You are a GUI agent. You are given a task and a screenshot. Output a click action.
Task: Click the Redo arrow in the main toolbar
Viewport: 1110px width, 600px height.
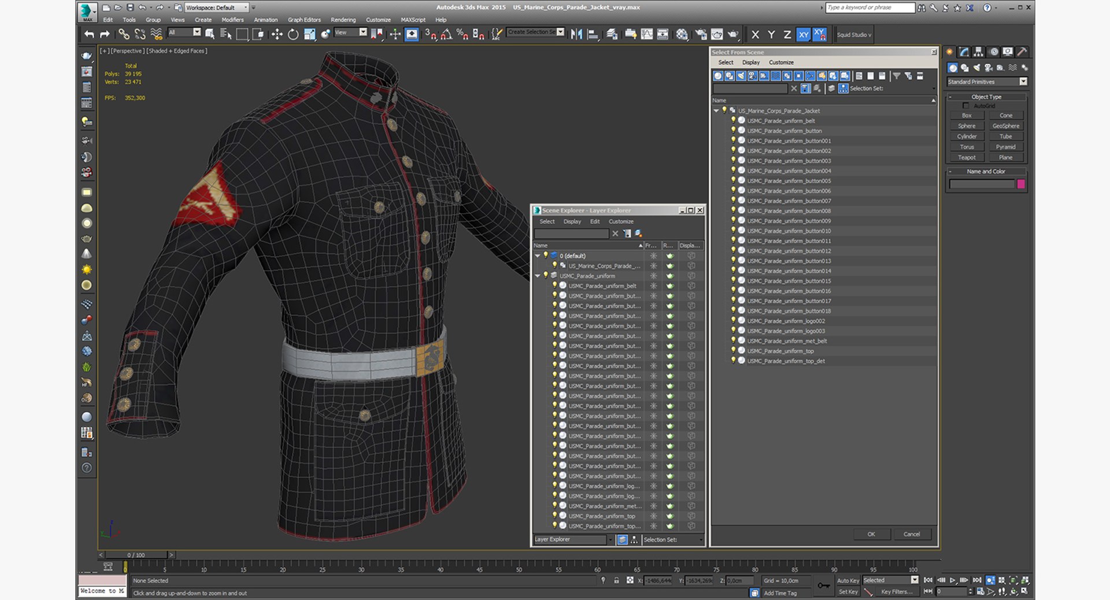[x=105, y=35]
